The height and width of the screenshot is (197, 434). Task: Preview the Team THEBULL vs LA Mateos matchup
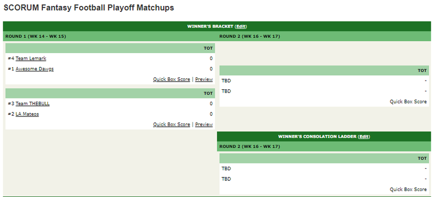(204, 124)
